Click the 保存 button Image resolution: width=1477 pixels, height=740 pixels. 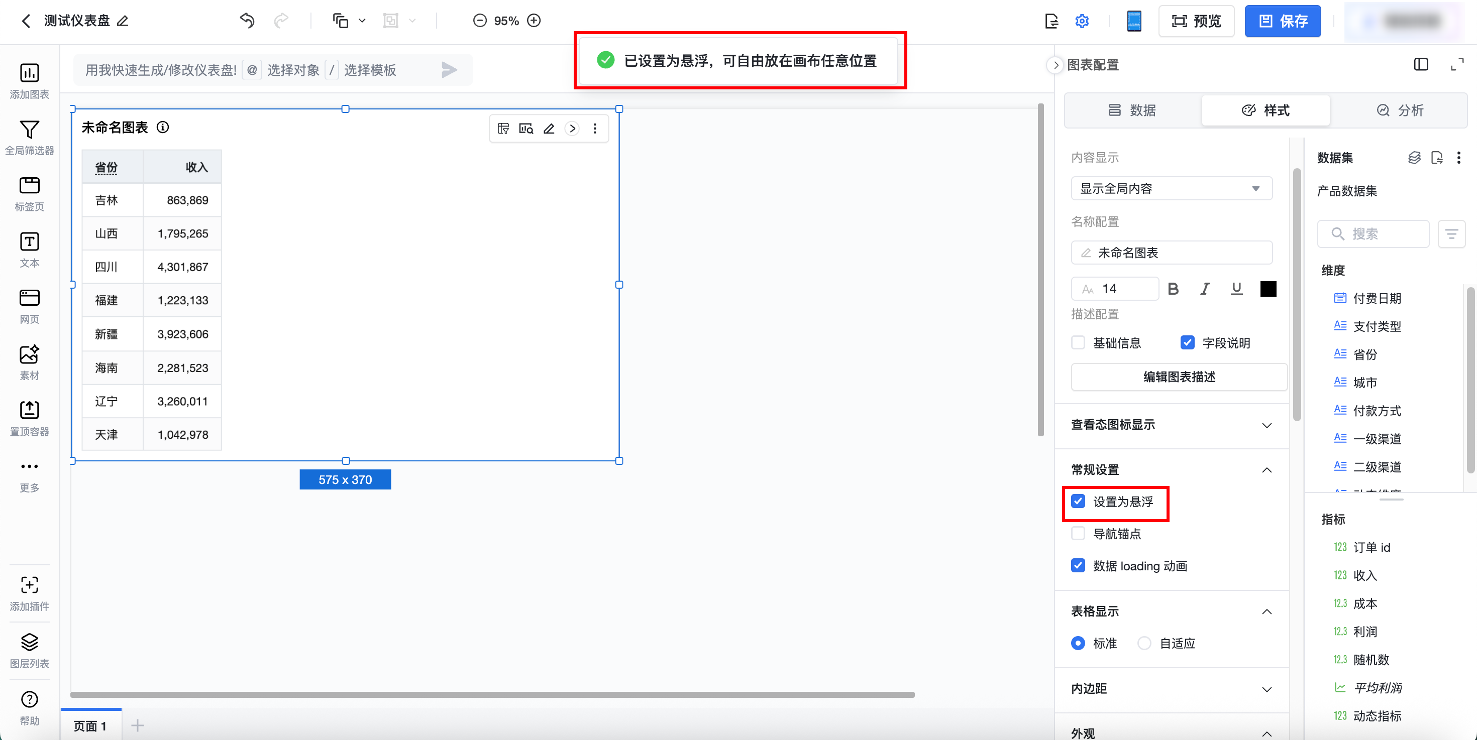(x=1283, y=21)
